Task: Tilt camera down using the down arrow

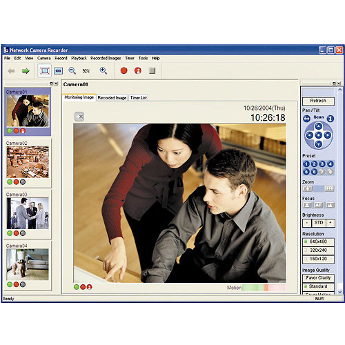Action: pos(318,144)
